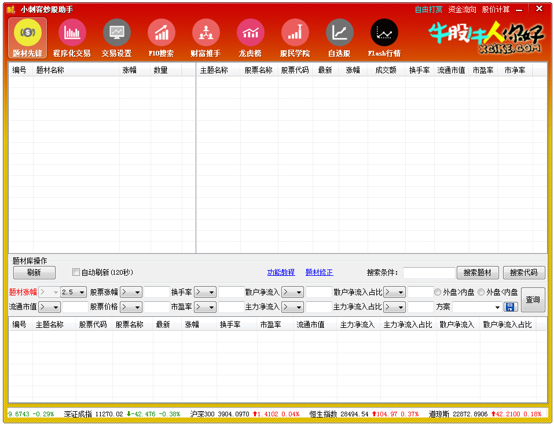Select the 外盘<内盘 radio button
Screen dimensions: 554x425
pos(481,292)
